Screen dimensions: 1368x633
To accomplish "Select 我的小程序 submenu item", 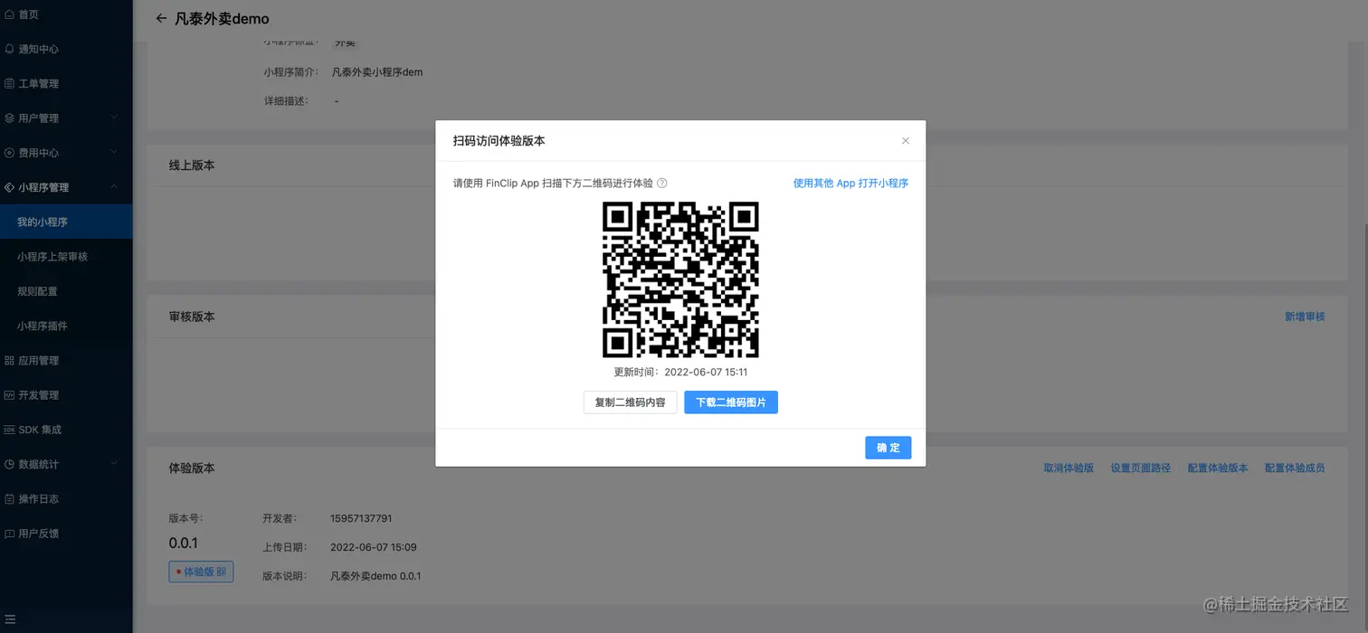I will (66, 222).
